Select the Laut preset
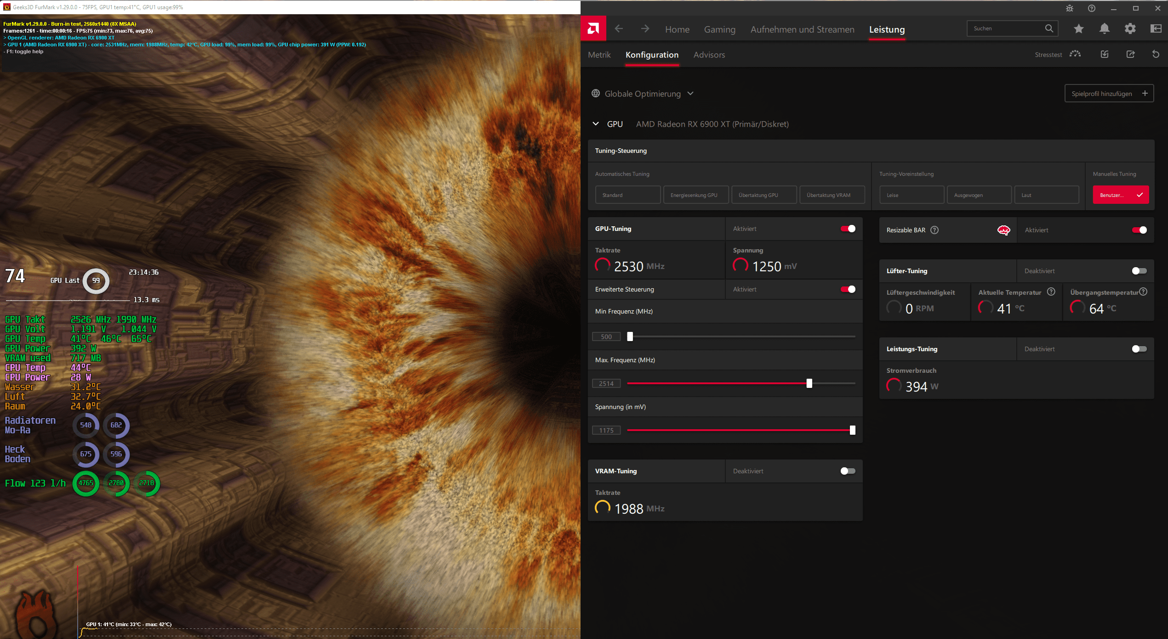Screen dimensions: 1168x639 coord(1047,195)
